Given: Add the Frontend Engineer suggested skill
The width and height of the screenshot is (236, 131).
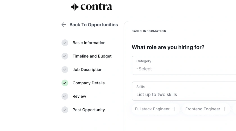Looking at the screenshot, I should click(206, 109).
